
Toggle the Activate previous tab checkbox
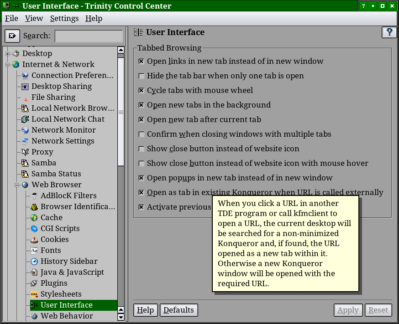coord(141,207)
